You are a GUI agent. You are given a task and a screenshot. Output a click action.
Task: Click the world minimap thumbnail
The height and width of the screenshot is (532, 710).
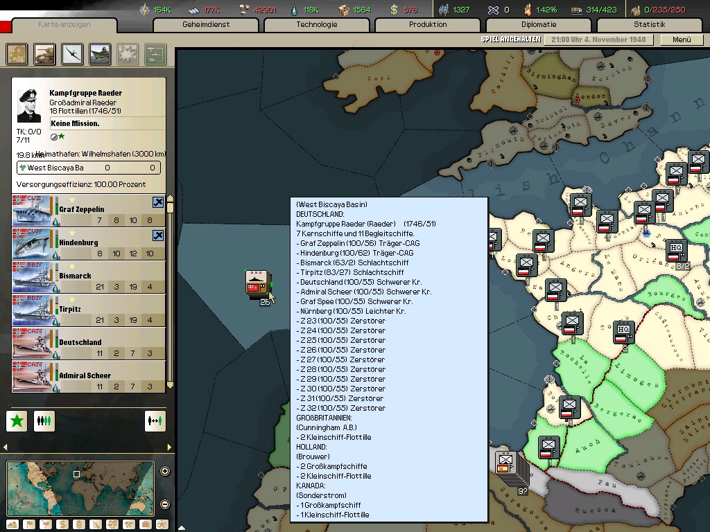click(80, 487)
